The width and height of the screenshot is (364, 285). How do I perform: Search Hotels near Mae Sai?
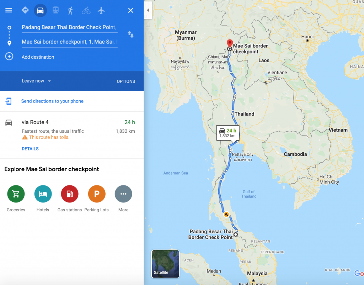pos(43,194)
